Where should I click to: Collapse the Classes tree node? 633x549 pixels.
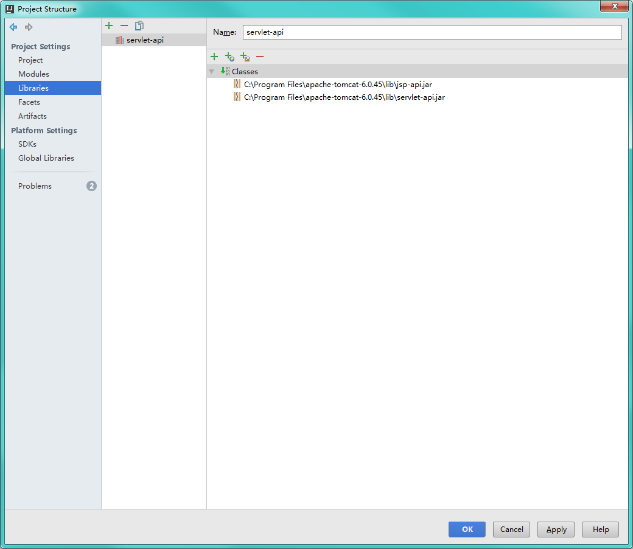tap(212, 71)
